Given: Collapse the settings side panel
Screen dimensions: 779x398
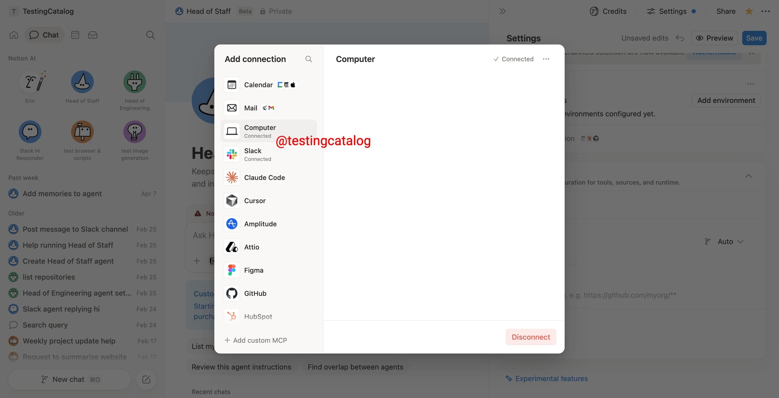Looking at the screenshot, I should coord(502,11).
